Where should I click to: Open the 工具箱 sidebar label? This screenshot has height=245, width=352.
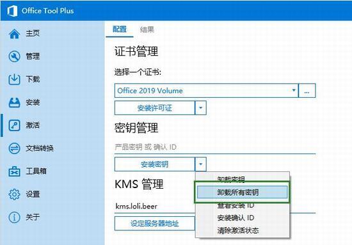[36, 171]
